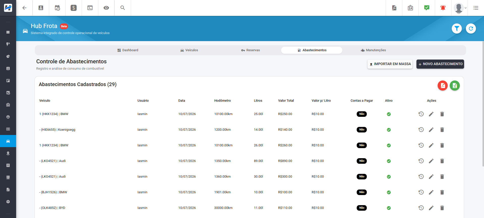Open the Veículos tab
Viewport: 484px width, 218px height.
[x=189, y=50]
